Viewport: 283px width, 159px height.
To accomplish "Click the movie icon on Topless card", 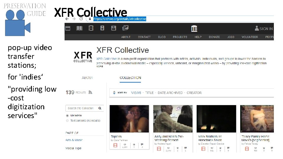I will pyautogui.click(x=115, y=145).
